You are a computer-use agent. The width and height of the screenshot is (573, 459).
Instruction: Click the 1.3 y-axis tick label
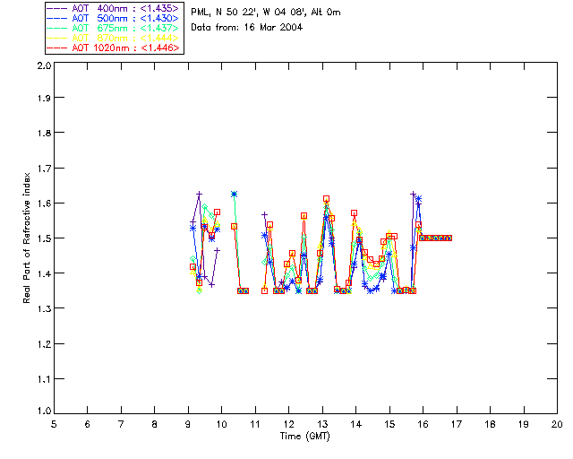coord(44,308)
